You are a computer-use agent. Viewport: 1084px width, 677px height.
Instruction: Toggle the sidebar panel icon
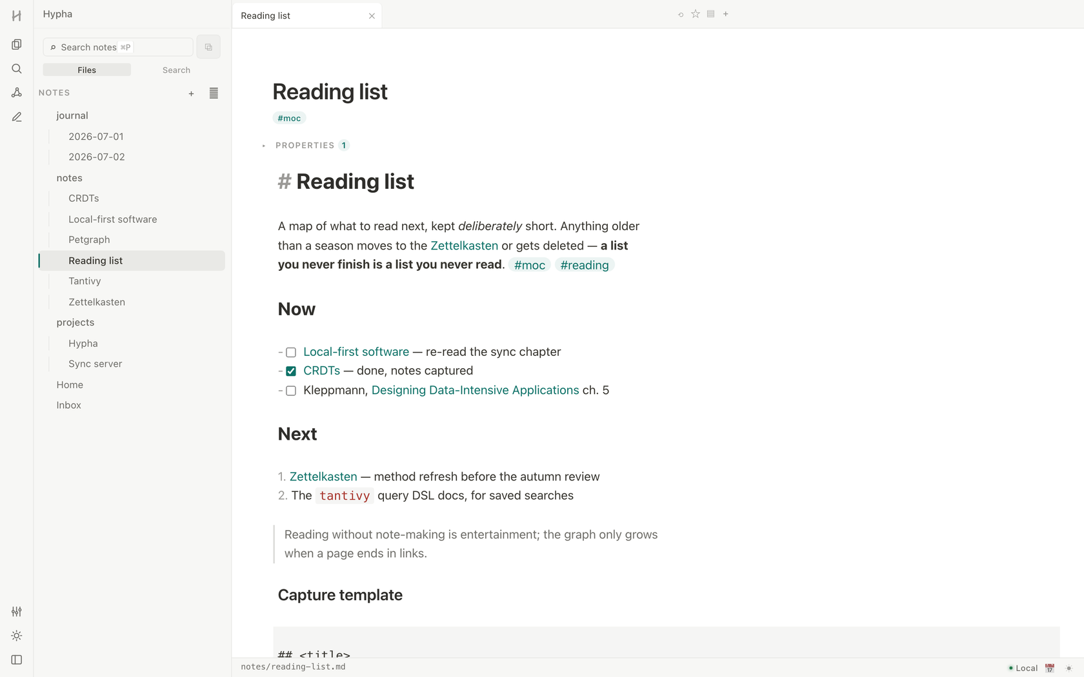click(x=17, y=660)
